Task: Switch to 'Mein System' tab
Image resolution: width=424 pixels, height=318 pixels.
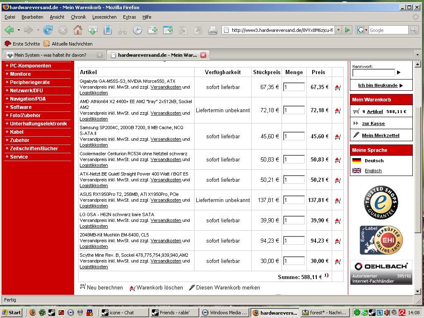Action: point(54,55)
